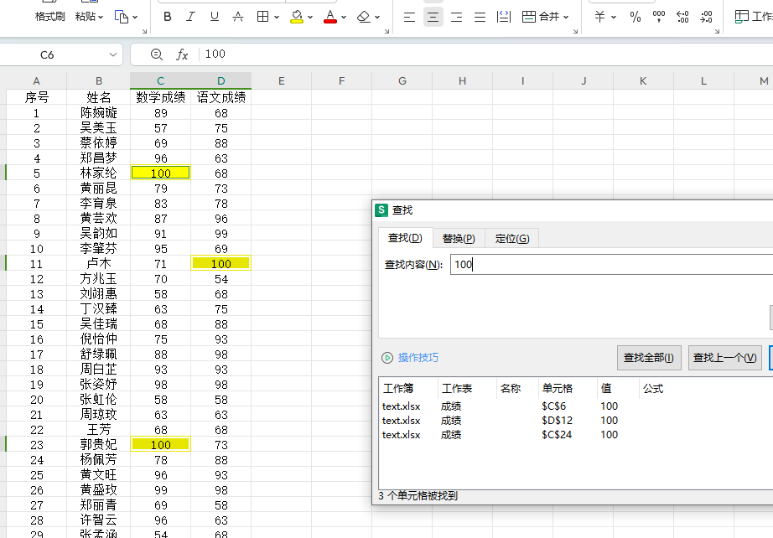This screenshot has height=538, width=773.
Task: Click cell with name 卢木
Action: coord(99,264)
